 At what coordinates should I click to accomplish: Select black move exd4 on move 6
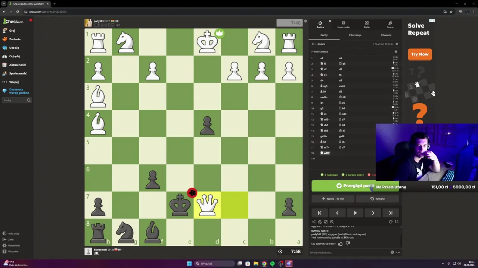342,86
